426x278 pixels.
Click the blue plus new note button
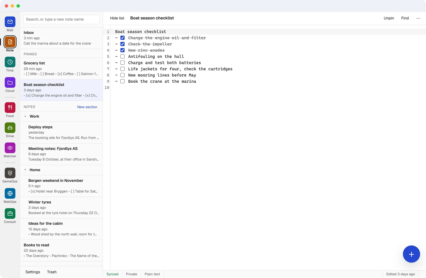411,254
